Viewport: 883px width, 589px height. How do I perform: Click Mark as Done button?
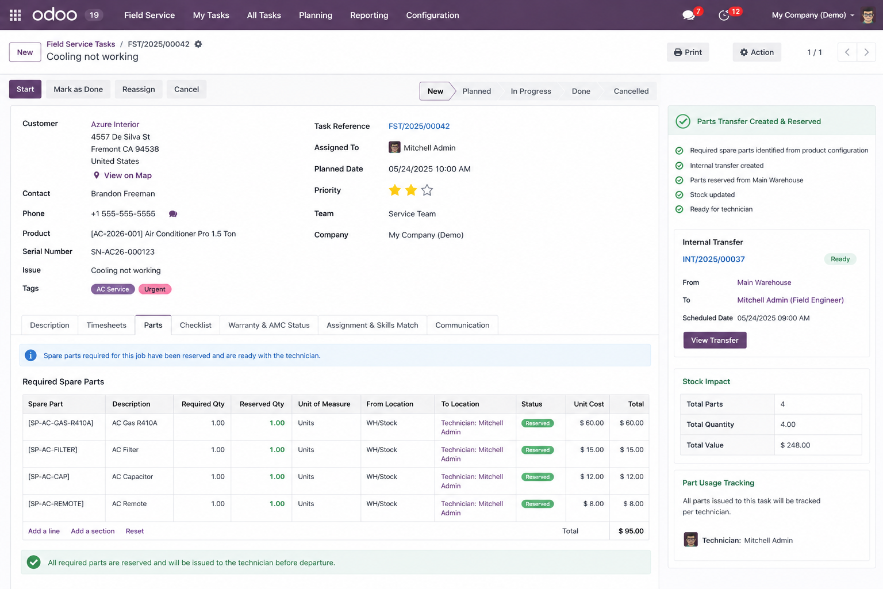coord(78,89)
